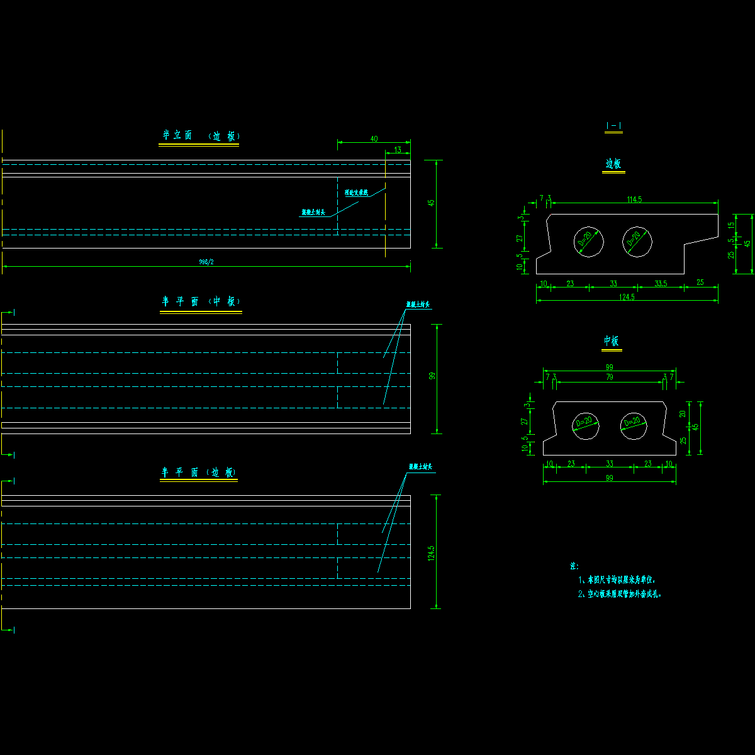Image resolution: width=755 pixels, height=755 pixels.
Task: Click the 45 height dimension in the elevation view
Action: pos(431,203)
